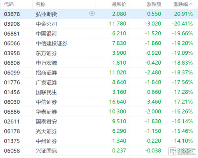This screenshot has width=198, height=158.
Task: Open 国泰君安 stock name
Action: (46, 122)
